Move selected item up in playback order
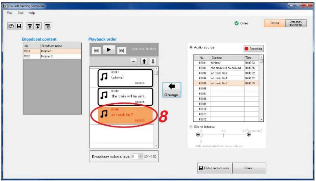This screenshot has height=181, width=316. [144, 61]
